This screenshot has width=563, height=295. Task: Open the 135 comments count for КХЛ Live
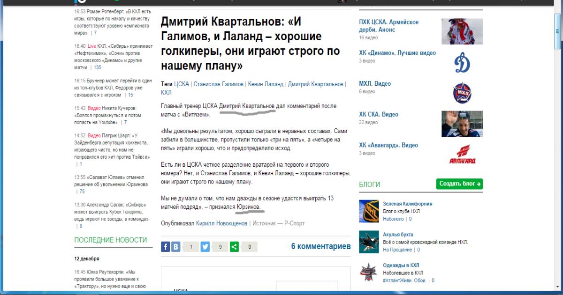98,67
